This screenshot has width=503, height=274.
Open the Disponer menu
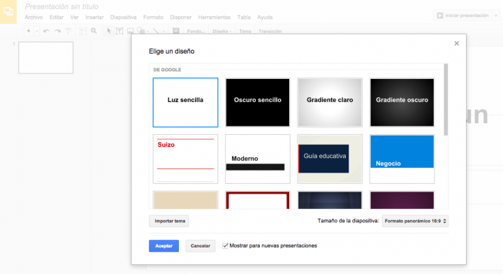click(x=181, y=17)
